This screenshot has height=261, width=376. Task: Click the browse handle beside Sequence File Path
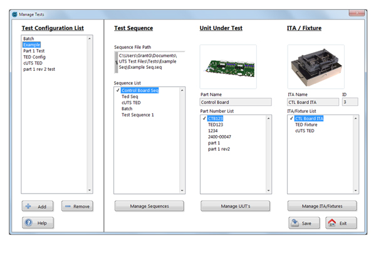pos(116,63)
